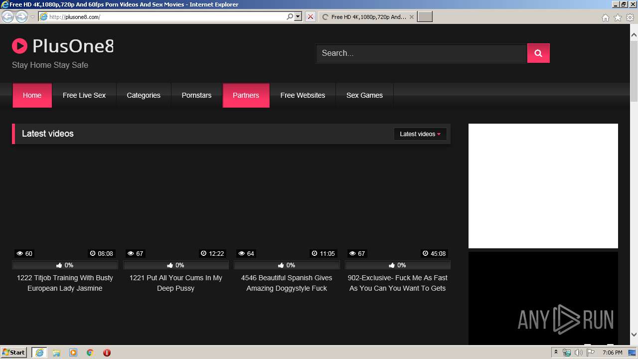Click the volume speaker tray icon
The width and height of the screenshot is (638, 359).
[x=579, y=353]
